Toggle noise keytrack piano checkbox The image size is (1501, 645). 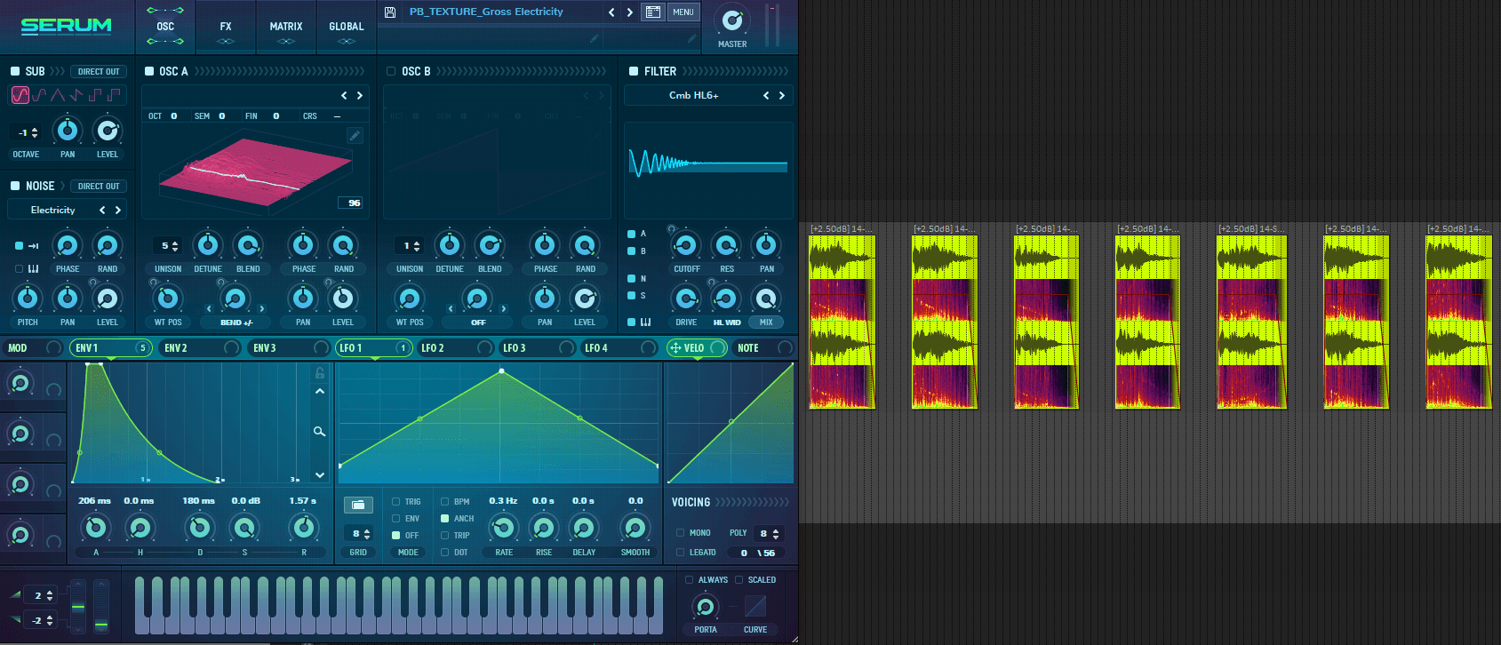pos(19,269)
